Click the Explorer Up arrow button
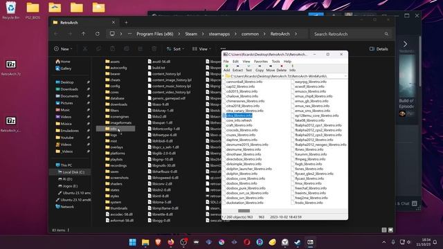This screenshot has width=443, height=249. [83, 34]
